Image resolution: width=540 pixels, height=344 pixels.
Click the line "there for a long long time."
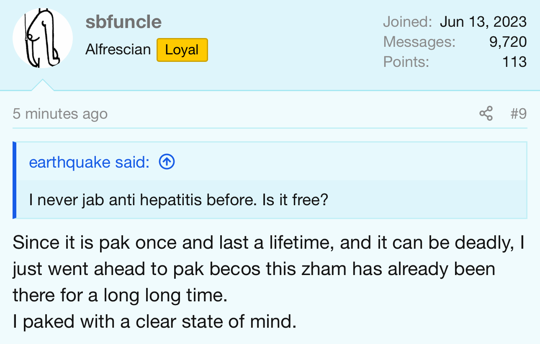point(120,295)
